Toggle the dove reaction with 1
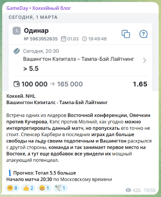This screenshot has width=161, height=197. [61, 188]
